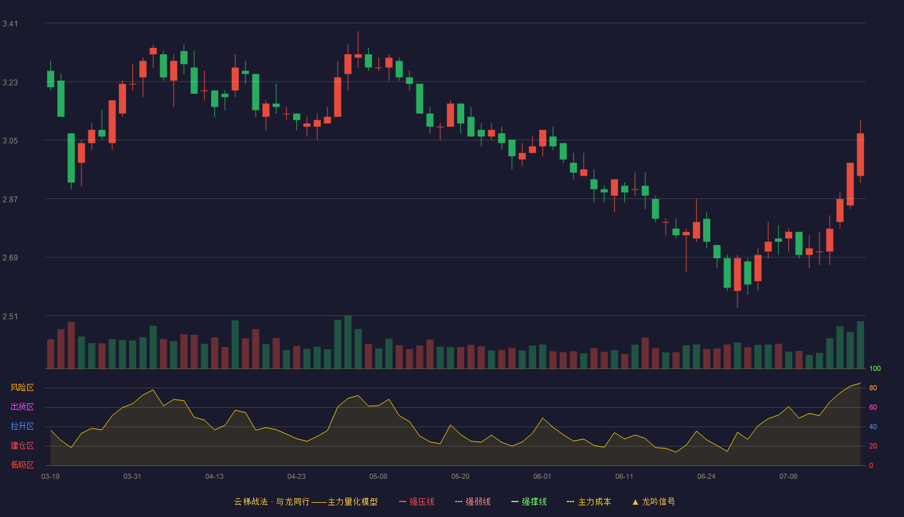Screen dimensions: 904x517
Task: Click the 04-13 date label
Action: click(x=214, y=476)
